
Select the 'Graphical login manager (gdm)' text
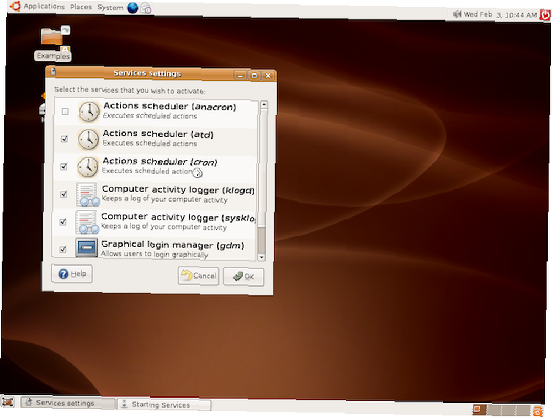172,245
